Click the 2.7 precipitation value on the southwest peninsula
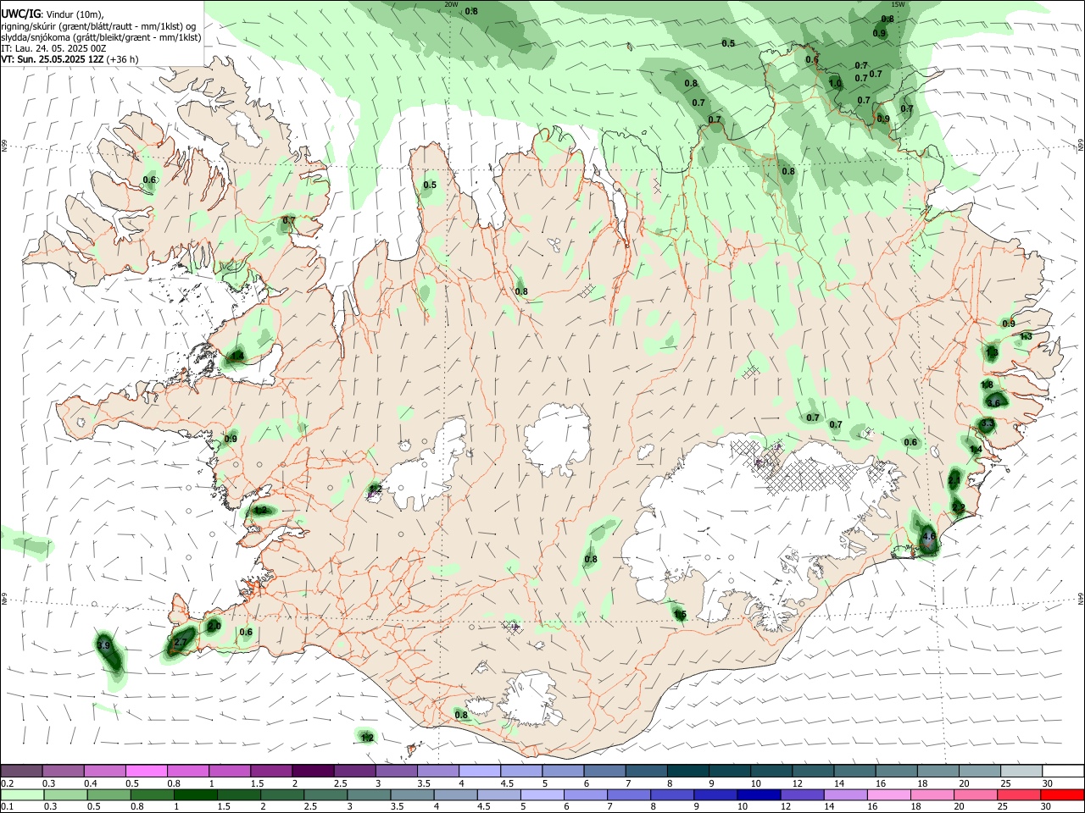1085x813 pixels. [180, 643]
